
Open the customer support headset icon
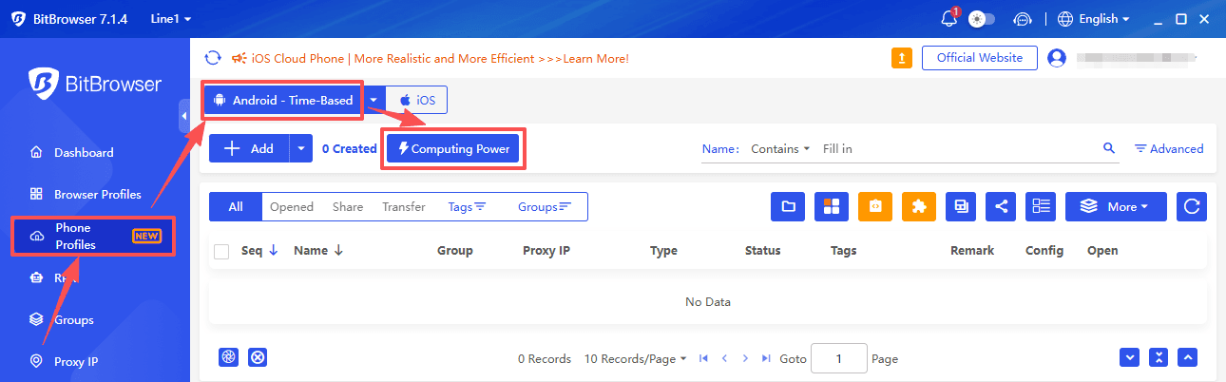click(1023, 18)
